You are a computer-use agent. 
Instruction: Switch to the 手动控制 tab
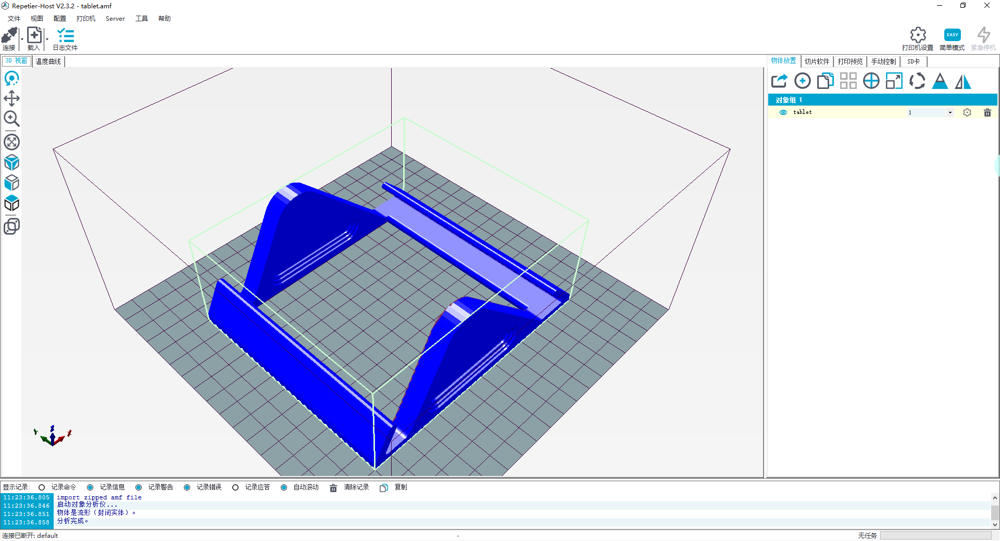coord(883,61)
